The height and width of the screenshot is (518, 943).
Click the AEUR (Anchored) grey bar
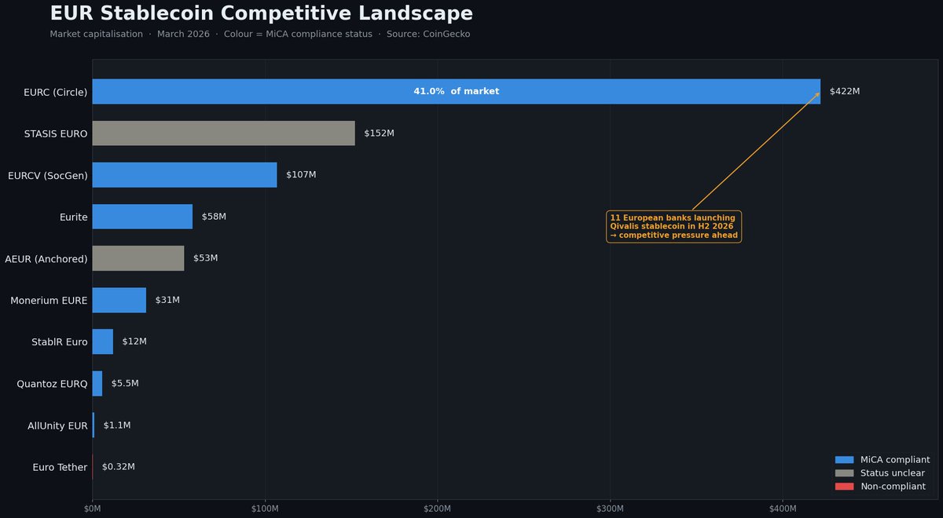click(138, 258)
